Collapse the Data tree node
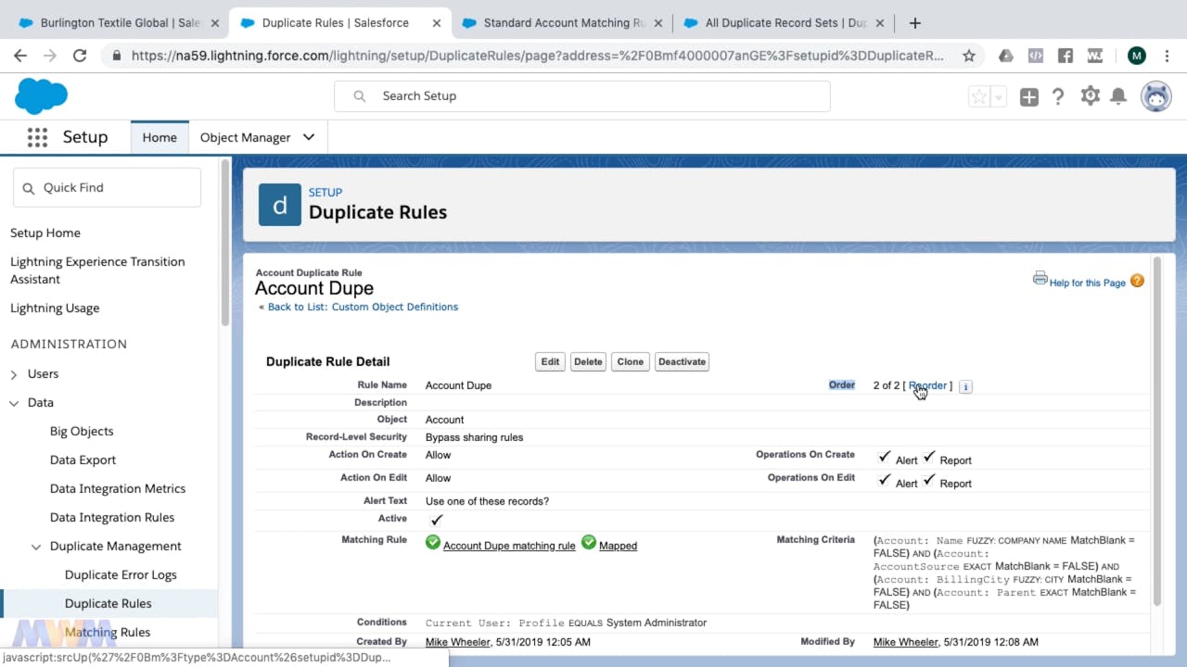1187x667 pixels. (x=14, y=403)
